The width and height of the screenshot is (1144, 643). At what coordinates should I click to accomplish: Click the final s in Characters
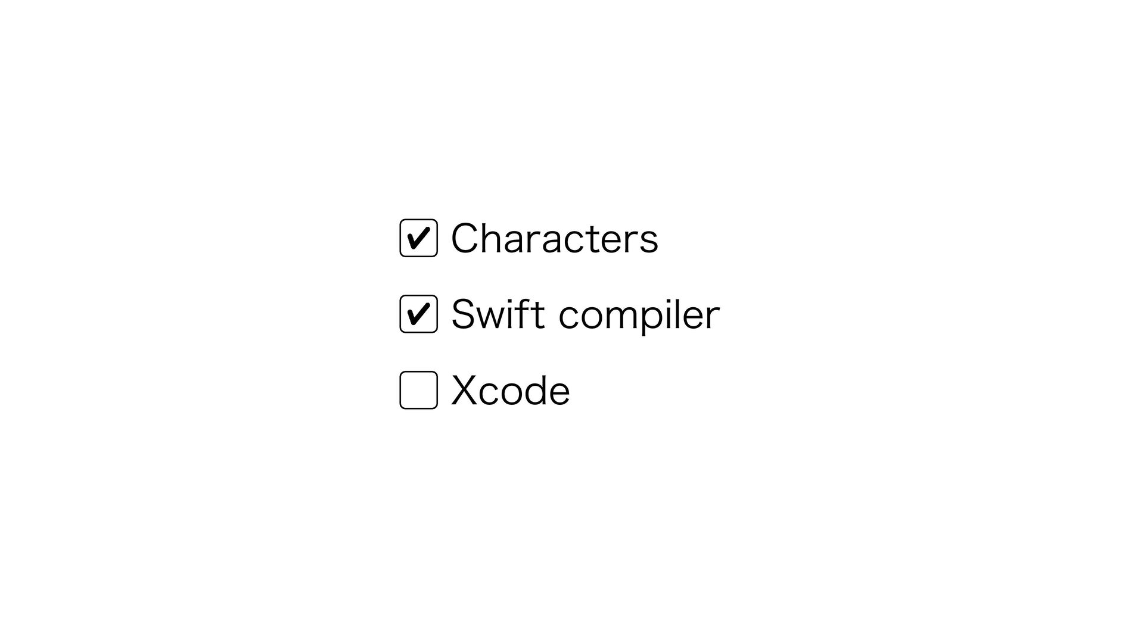point(648,243)
